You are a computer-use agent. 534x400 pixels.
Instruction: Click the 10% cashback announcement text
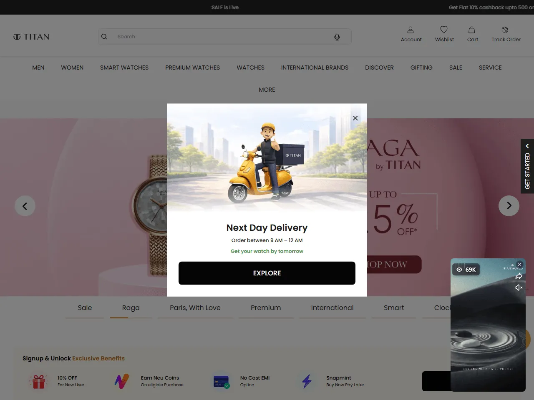coord(491,7)
